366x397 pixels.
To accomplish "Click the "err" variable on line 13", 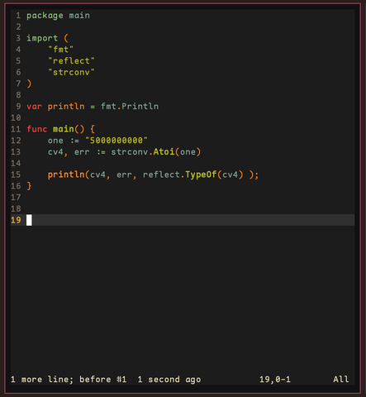I will pyautogui.click(x=82, y=152).
